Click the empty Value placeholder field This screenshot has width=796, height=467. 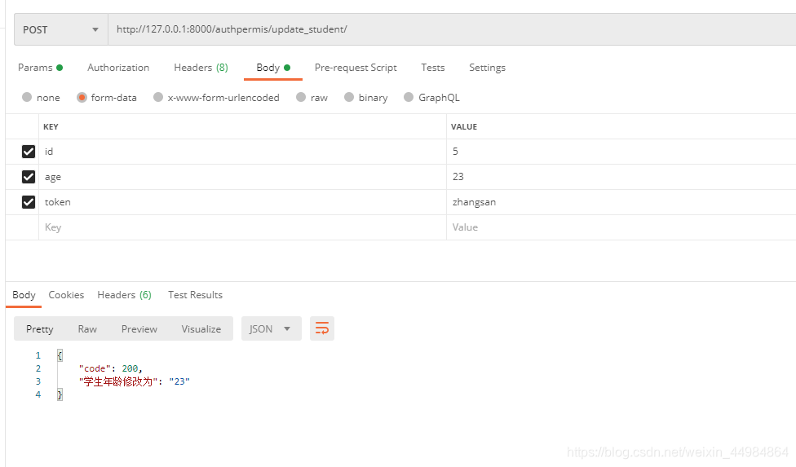pos(621,227)
